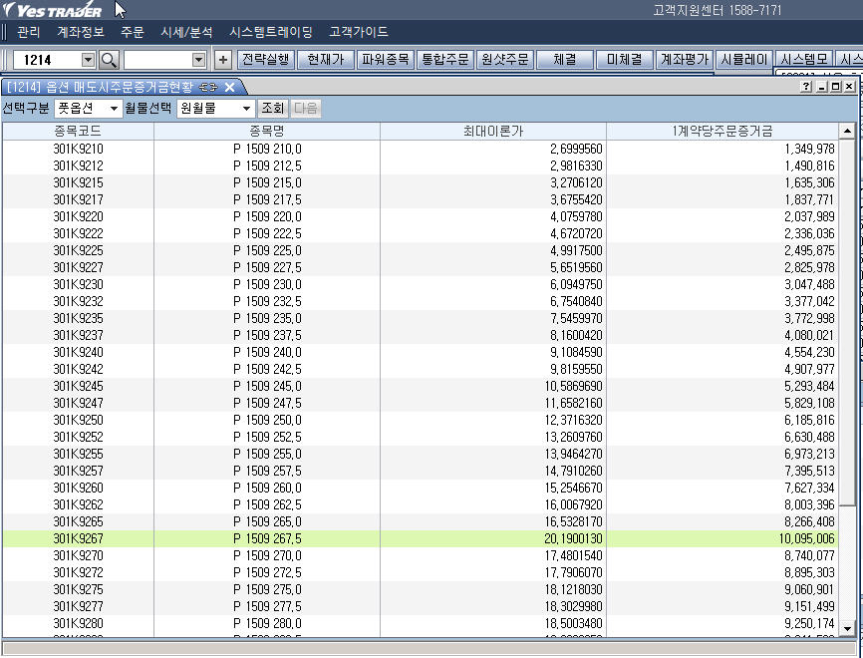Click the magnifier search icon beside 1214

coord(109,60)
